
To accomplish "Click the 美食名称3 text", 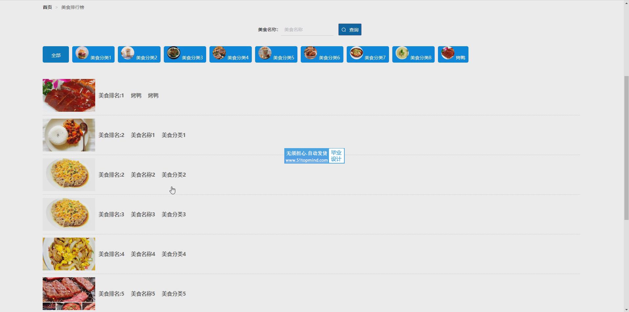I will click(143, 215).
